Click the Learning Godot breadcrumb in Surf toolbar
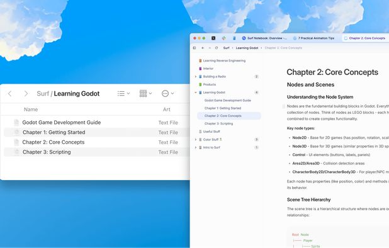389x248 pixels. click(247, 48)
